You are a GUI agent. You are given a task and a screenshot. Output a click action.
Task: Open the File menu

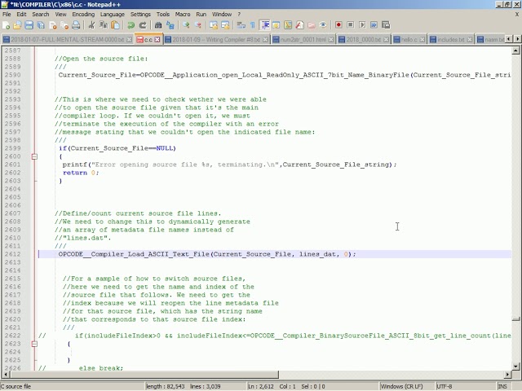(x=7, y=15)
